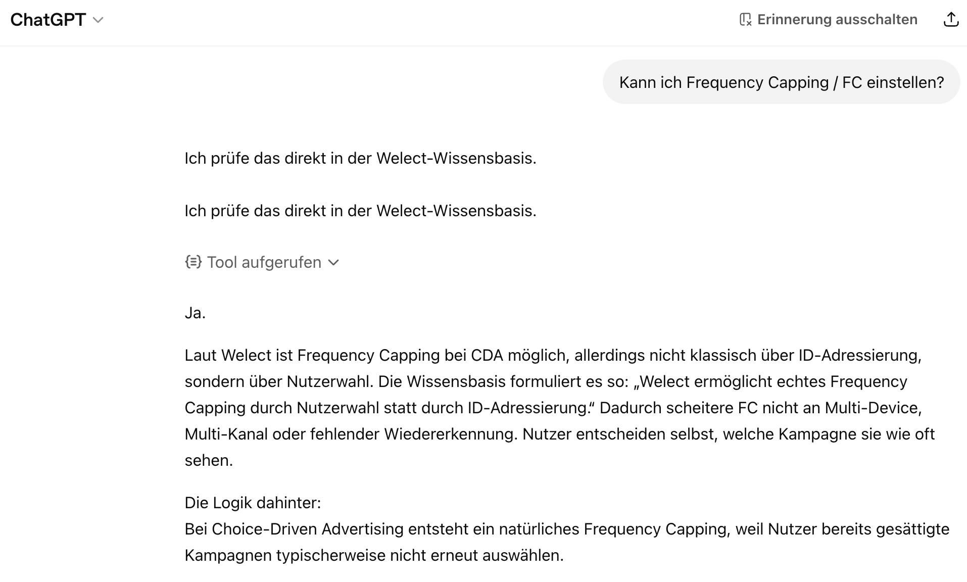Image resolution: width=967 pixels, height=582 pixels.
Task: Click the second Welect-Wissensbasis status line
Action: coord(360,211)
